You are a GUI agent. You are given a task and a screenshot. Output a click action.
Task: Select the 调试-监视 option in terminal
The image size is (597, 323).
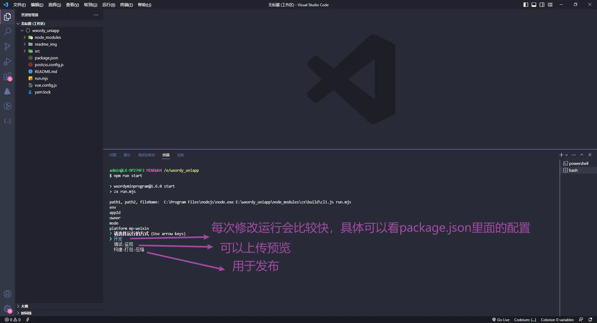123,244
